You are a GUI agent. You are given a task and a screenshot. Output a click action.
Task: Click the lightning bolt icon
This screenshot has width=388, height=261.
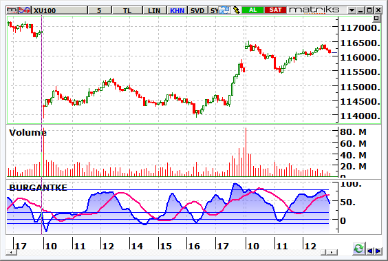click(x=237, y=10)
